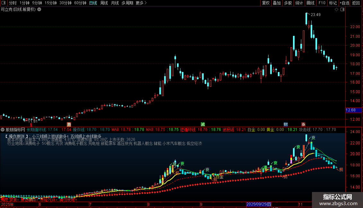Screen dimensions: 363x208
Task: Click the 11.81 low price label
Action: point(33,121)
